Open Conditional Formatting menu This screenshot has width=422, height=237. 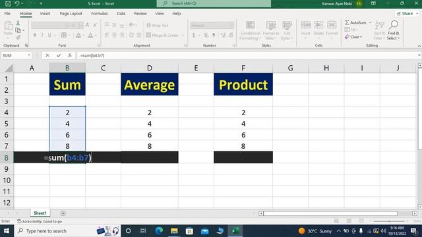pyautogui.click(x=251, y=30)
